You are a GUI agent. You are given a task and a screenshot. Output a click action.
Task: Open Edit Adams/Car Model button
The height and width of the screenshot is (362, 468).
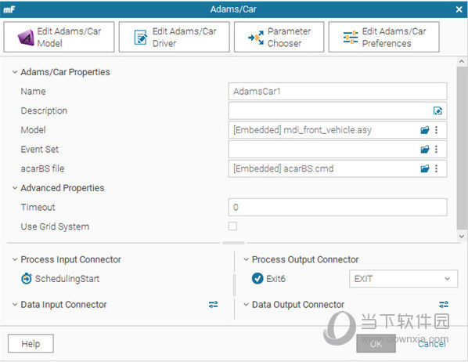[x=59, y=37]
